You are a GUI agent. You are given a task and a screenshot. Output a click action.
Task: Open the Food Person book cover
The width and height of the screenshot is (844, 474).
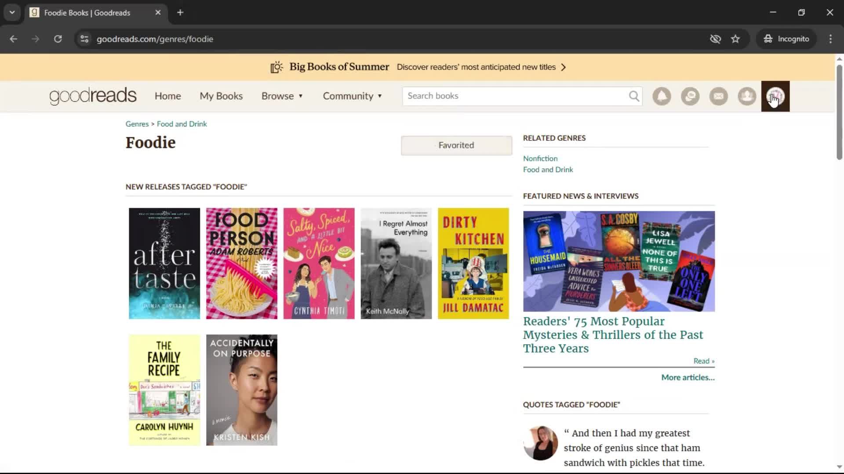242,263
